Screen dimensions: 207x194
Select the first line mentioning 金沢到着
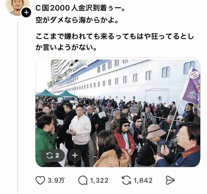pos(80,8)
